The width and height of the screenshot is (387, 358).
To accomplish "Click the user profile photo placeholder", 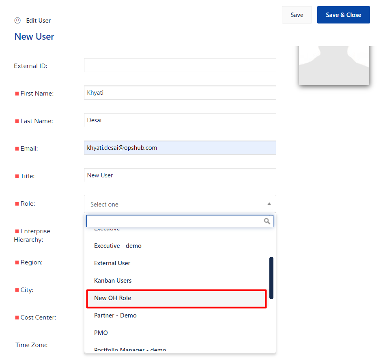I will (x=334, y=65).
